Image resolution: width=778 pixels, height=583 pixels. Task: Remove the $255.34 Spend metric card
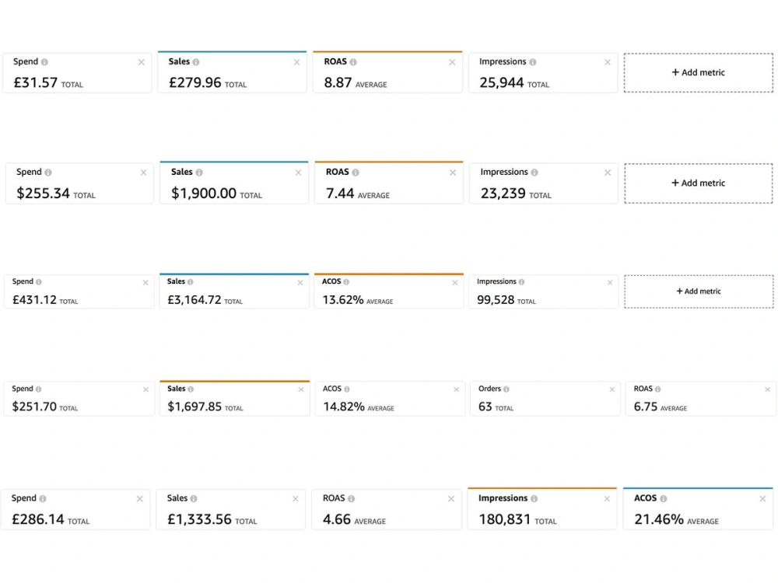(x=143, y=173)
